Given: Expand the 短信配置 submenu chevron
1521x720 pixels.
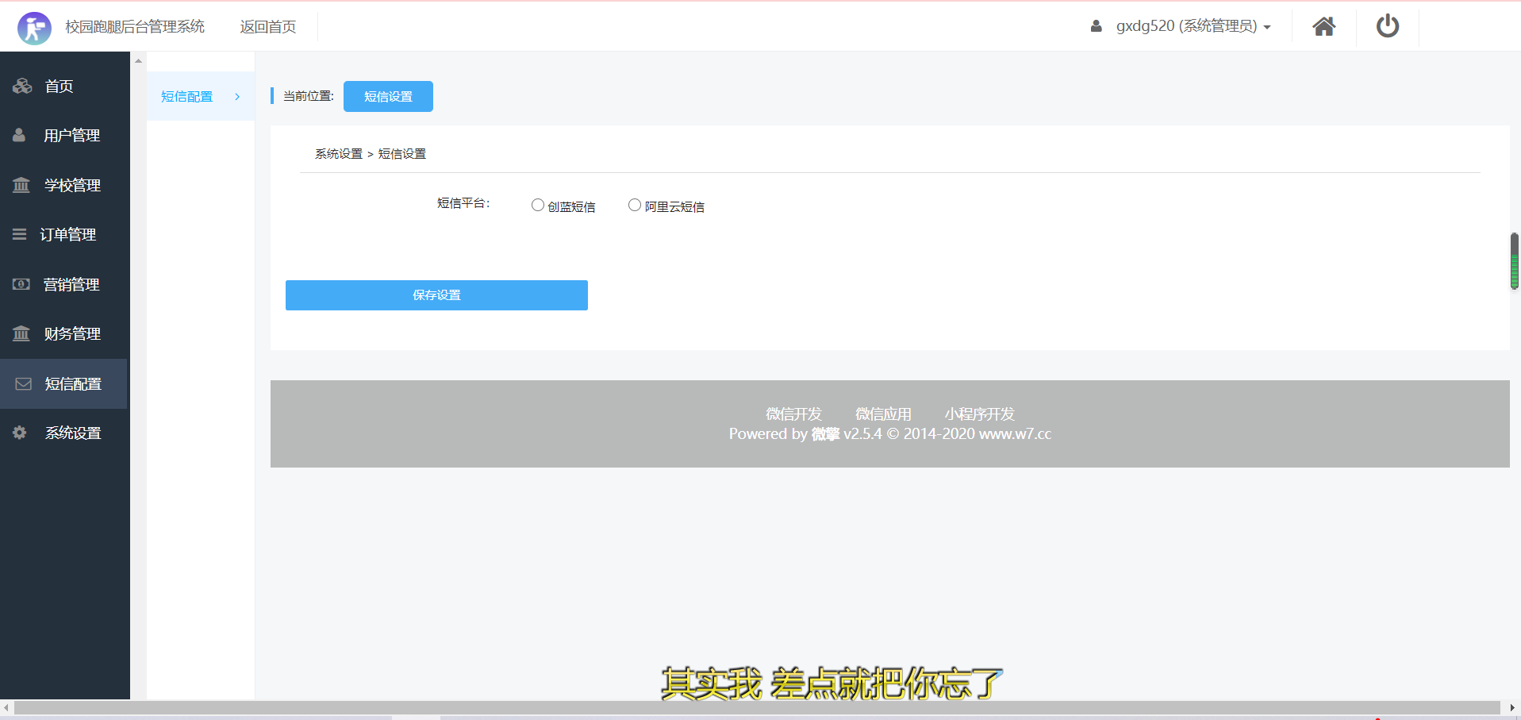Looking at the screenshot, I should point(237,97).
